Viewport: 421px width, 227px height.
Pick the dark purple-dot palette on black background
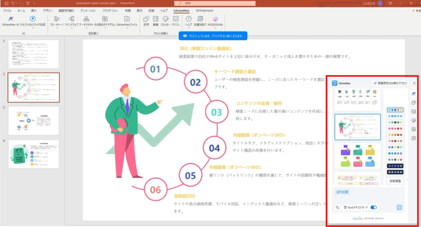pos(395,166)
